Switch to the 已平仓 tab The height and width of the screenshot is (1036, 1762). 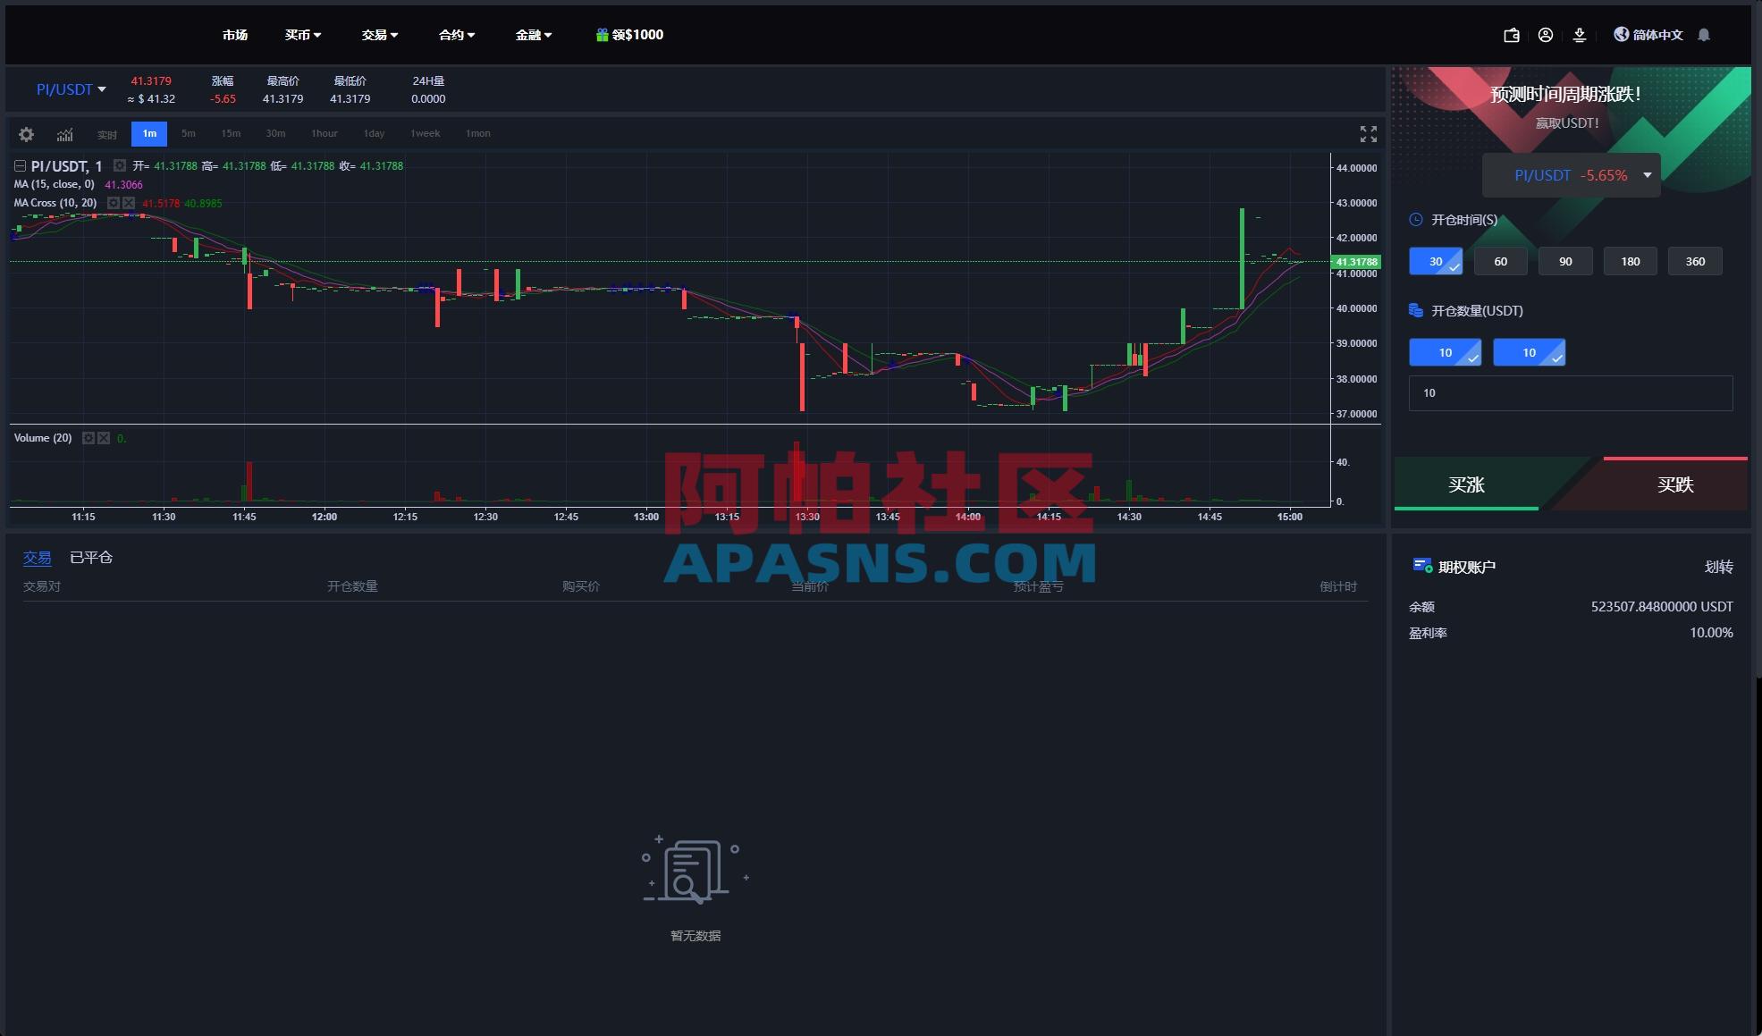click(x=91, y=557)
